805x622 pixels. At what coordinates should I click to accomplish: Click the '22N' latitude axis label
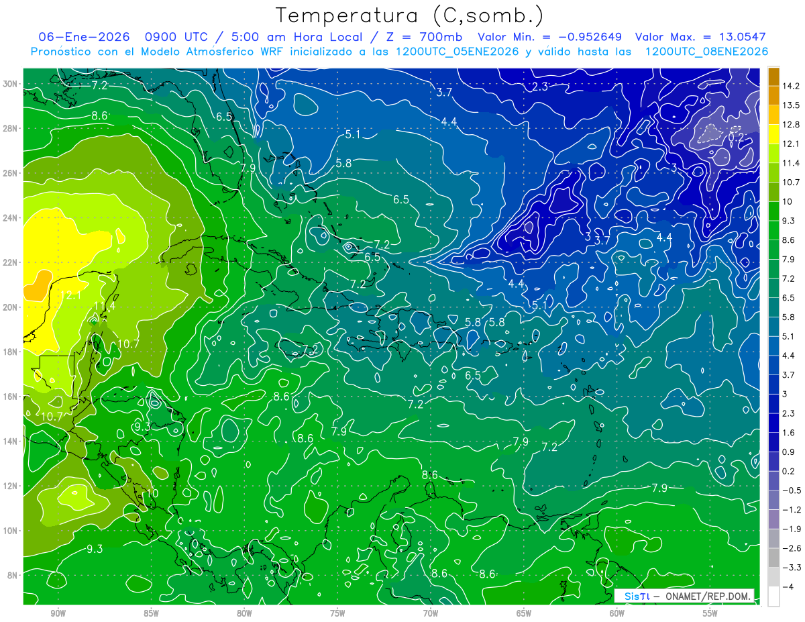click(11, 262)
